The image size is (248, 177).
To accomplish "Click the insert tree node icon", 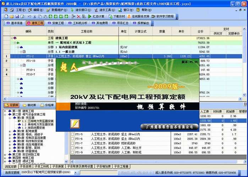I will click(x=73, y=16).
